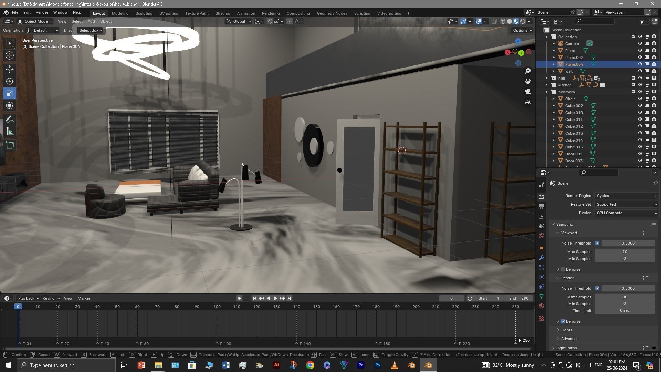Open World properties tab icon
Image resolution: width=661 pixels, height=372 pixels.
click(542, 236)
